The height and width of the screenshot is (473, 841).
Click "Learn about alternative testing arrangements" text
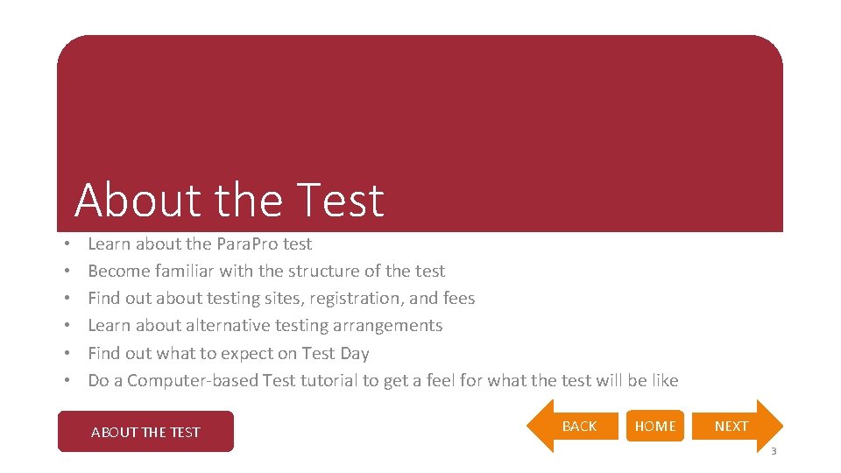click(x=265, y=325)
